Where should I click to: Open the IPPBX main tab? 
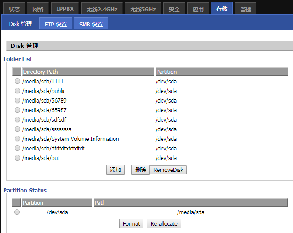click(64, 9)
